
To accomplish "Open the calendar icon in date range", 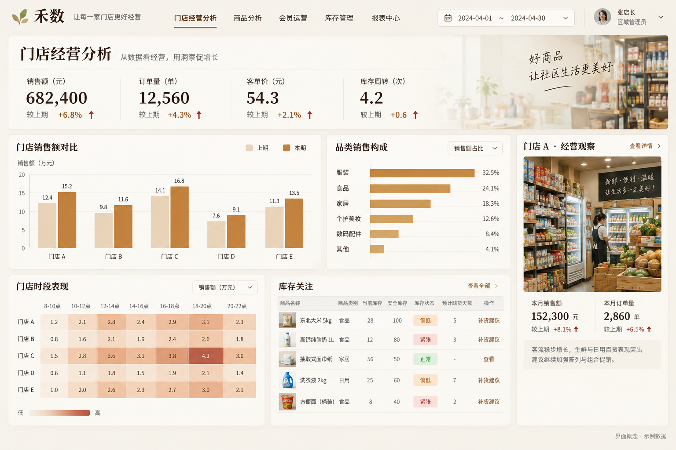I will tap(448, 18).
